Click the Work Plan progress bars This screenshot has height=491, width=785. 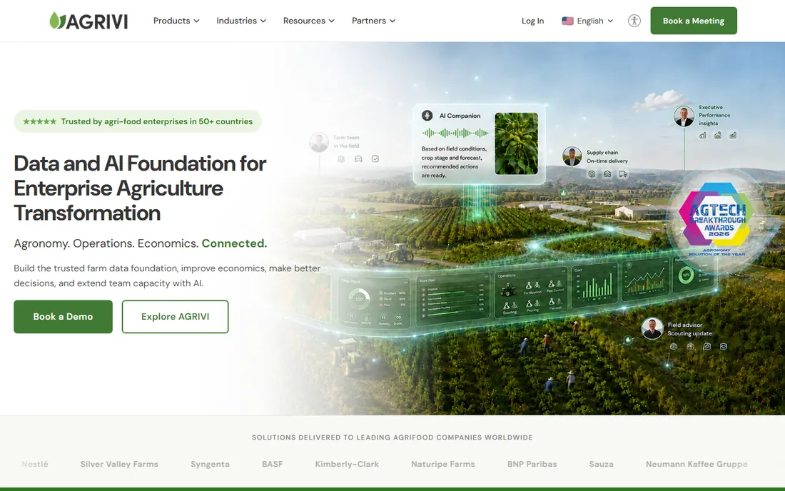coord(452,300)
